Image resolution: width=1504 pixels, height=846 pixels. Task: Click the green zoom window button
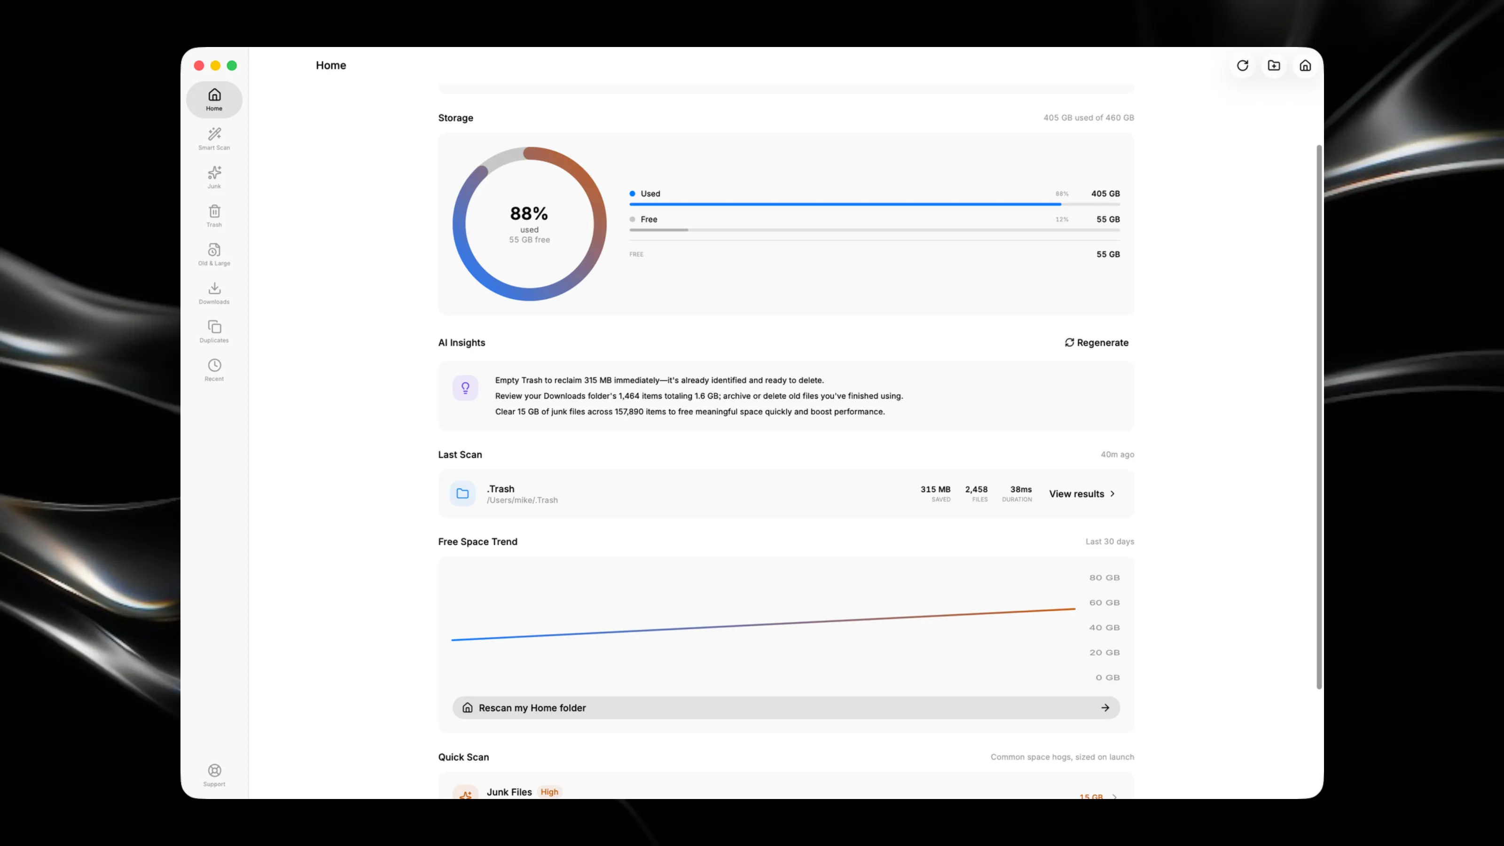231,65
